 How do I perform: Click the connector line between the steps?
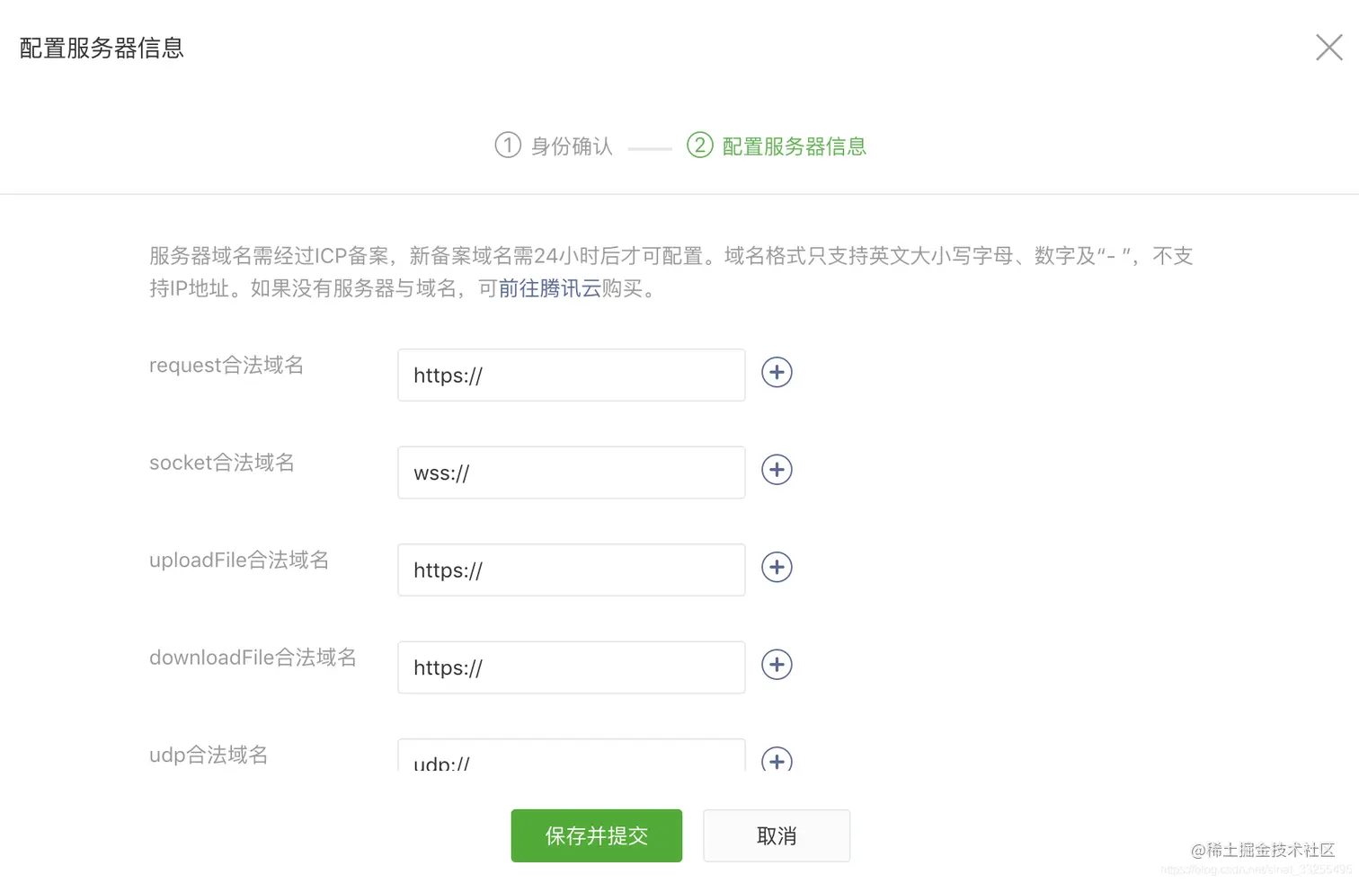(650, 146)
